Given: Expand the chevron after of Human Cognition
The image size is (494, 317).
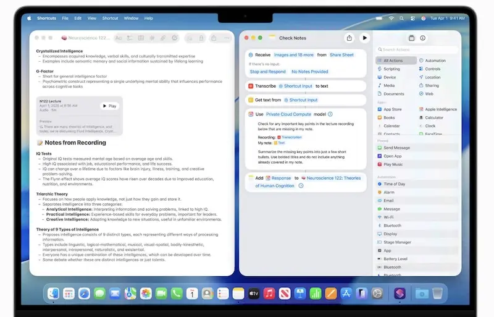Looking at the screenshot, I should click(301, 186).
